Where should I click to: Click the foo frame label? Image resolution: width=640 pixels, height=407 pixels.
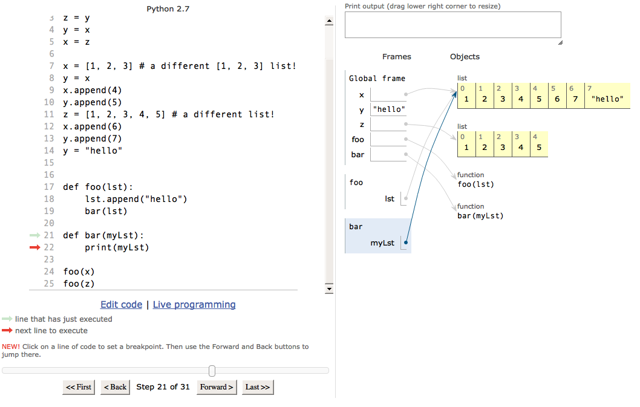[x=356, y=183]
